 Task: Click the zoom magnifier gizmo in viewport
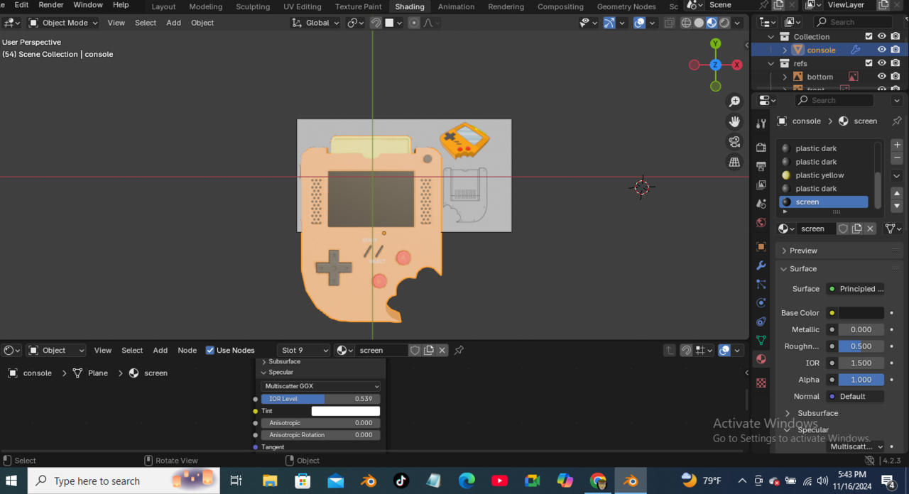point(734,101)
